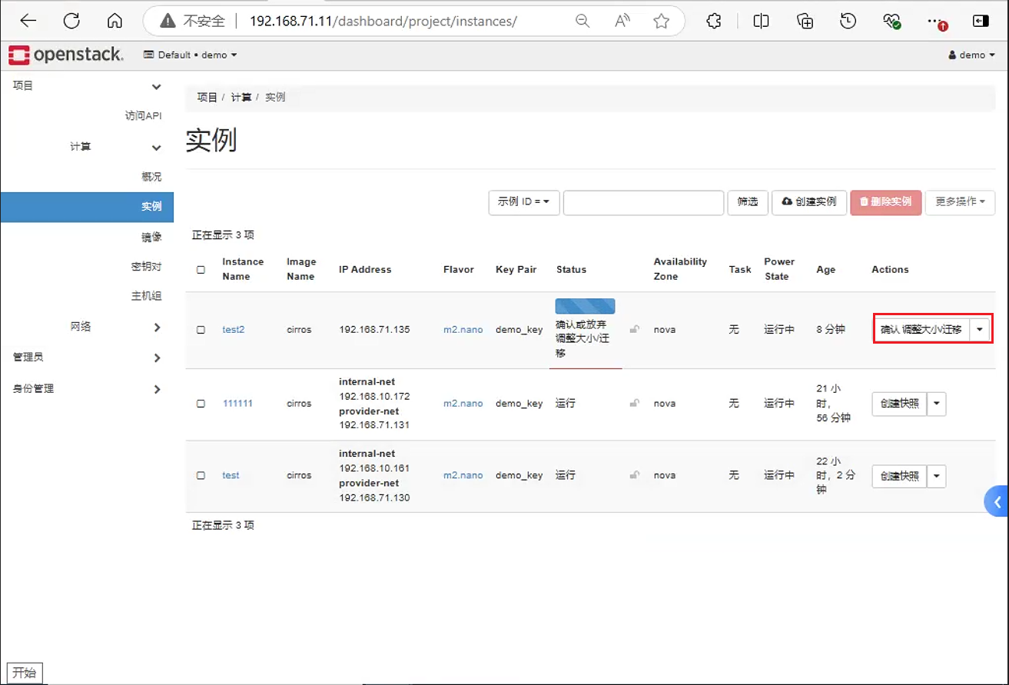Screen dimensions: 1009x685
Task: Go back using the browser back arrow
Action: click(28, 22)
